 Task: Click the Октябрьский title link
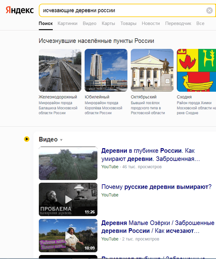click(143, 97)
